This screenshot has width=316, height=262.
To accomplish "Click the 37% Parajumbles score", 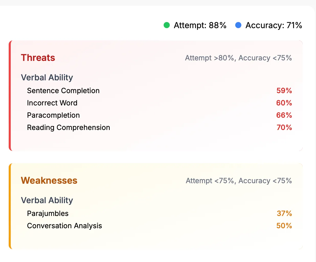I will 284,213.
